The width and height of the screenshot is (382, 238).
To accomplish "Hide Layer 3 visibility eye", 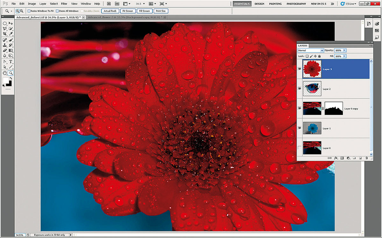I will (299, 69).
